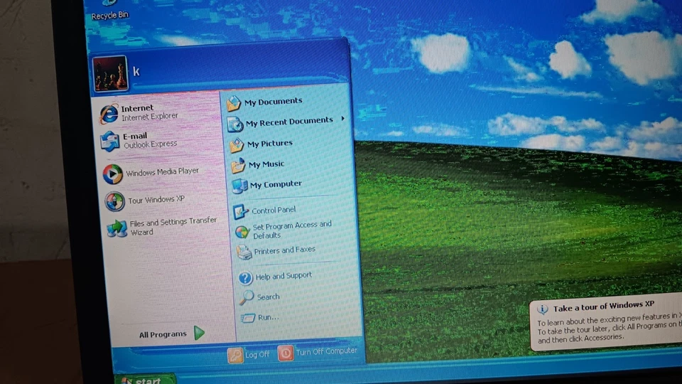682x384 pixels.
Task: Open the Printers and Faxes icon
Action: point(244,252)
